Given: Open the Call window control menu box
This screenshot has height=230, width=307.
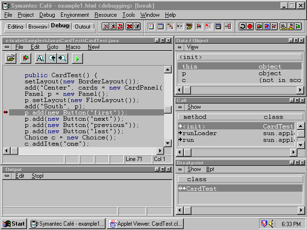Looking at the screenshot, I should [x=180, y=107].
